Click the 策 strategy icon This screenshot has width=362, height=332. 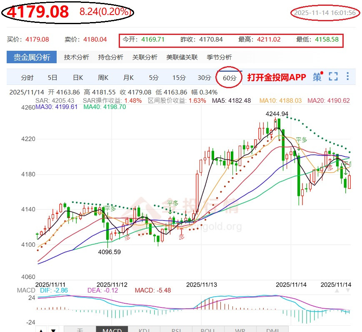pos(317,77)
